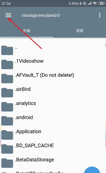
Task: Tap the .airBird folder icon
Action: click(7, 93)
